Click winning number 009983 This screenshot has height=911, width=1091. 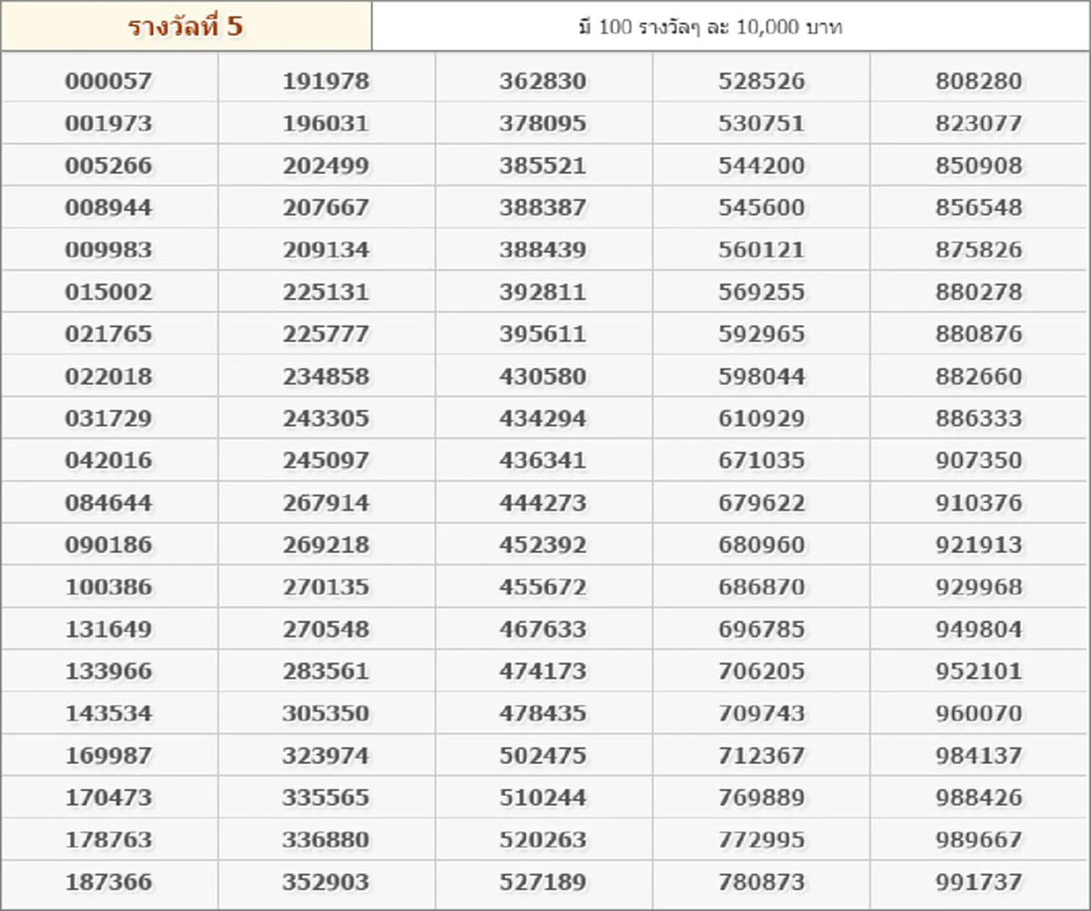(x=108, y=249)
